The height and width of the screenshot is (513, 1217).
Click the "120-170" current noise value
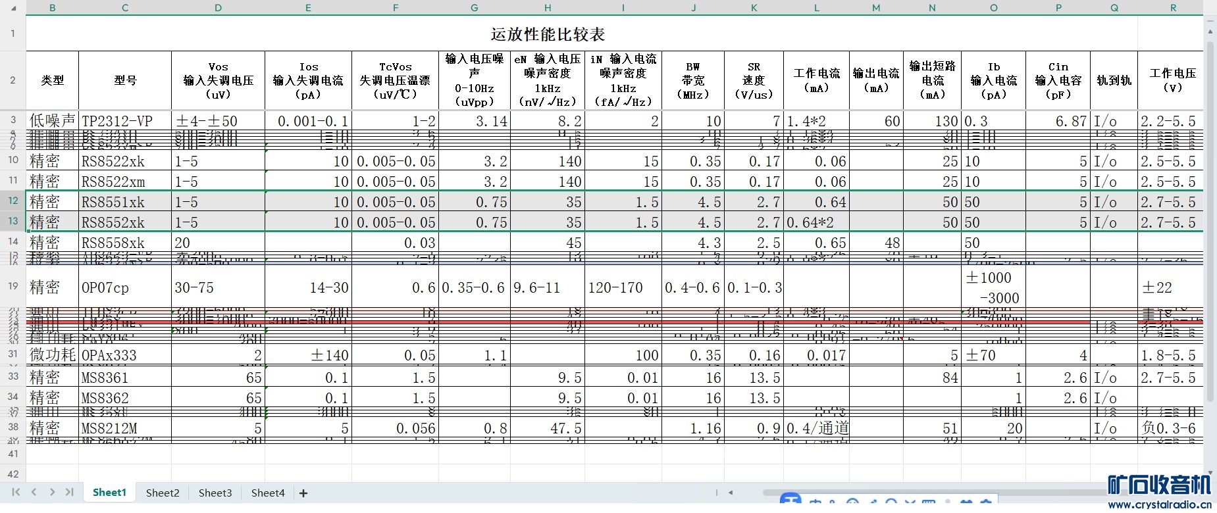623,287
